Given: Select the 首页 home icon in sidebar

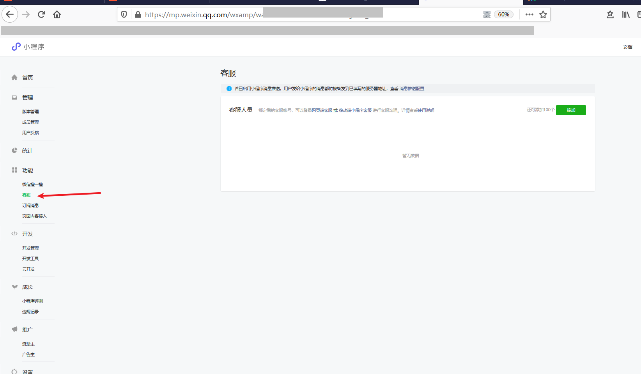Looking at the screenshot, I should pos(14,77).
